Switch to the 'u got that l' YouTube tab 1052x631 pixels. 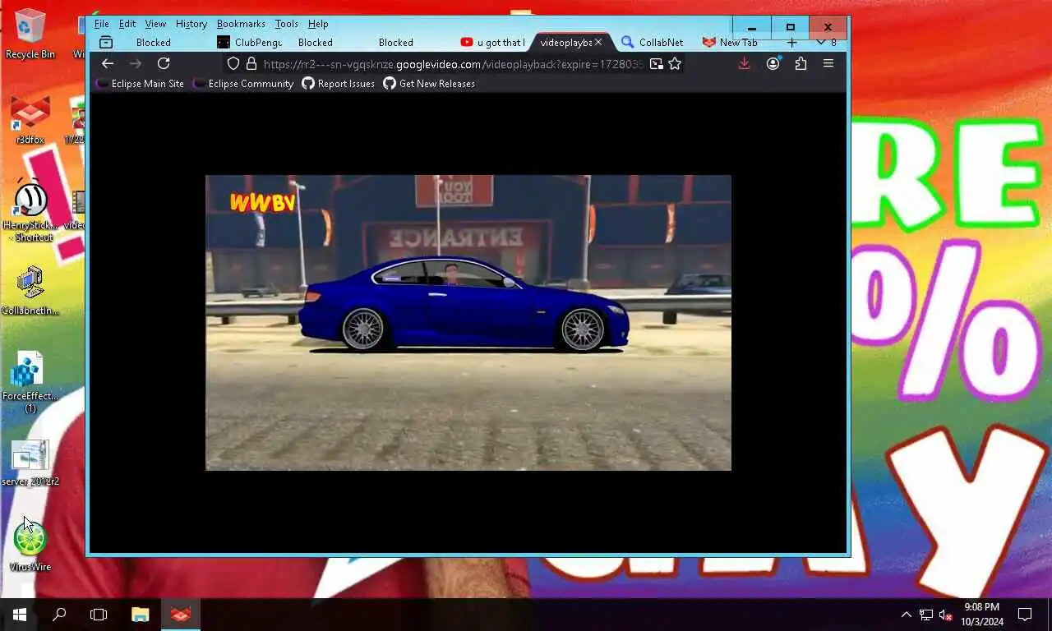tap(493, 43)
